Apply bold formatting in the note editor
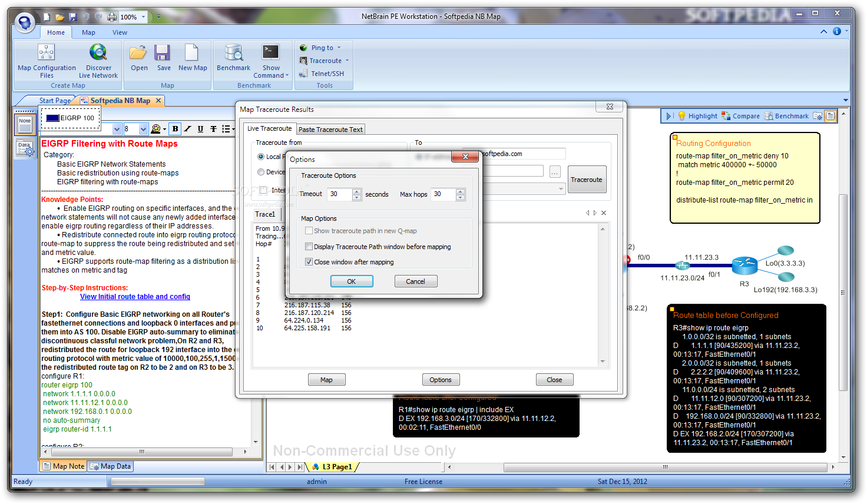The image size is (867, 504). (x=175, y=129)
